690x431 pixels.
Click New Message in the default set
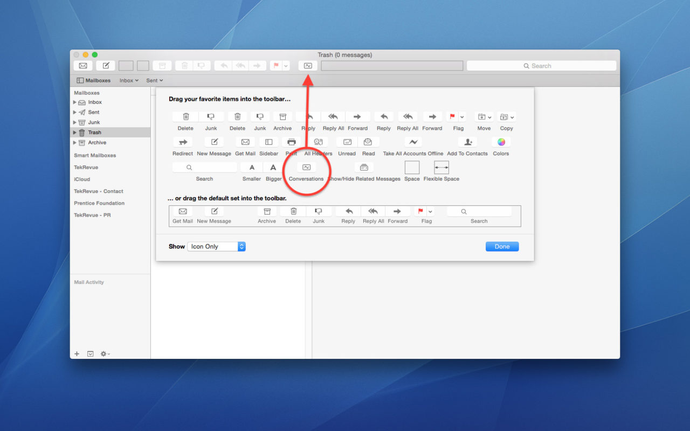click(x=214, y=212)
